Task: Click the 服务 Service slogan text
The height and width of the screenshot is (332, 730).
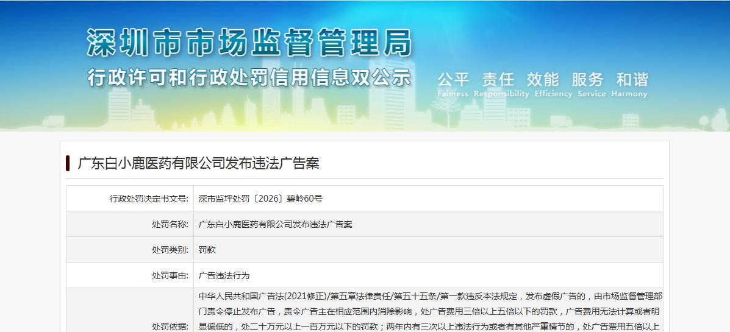Action: click(592, 85)
